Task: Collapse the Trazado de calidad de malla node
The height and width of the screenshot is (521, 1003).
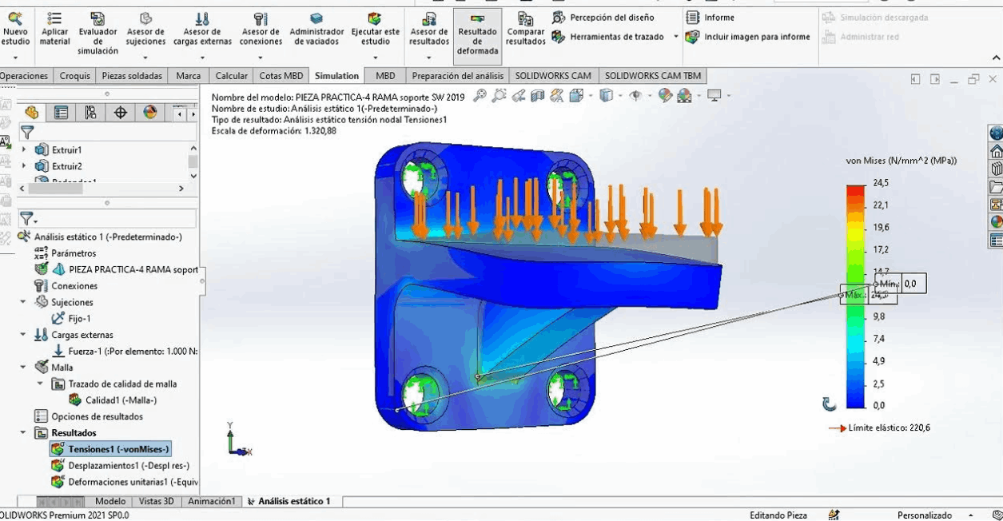Action: tap(40, 384)
